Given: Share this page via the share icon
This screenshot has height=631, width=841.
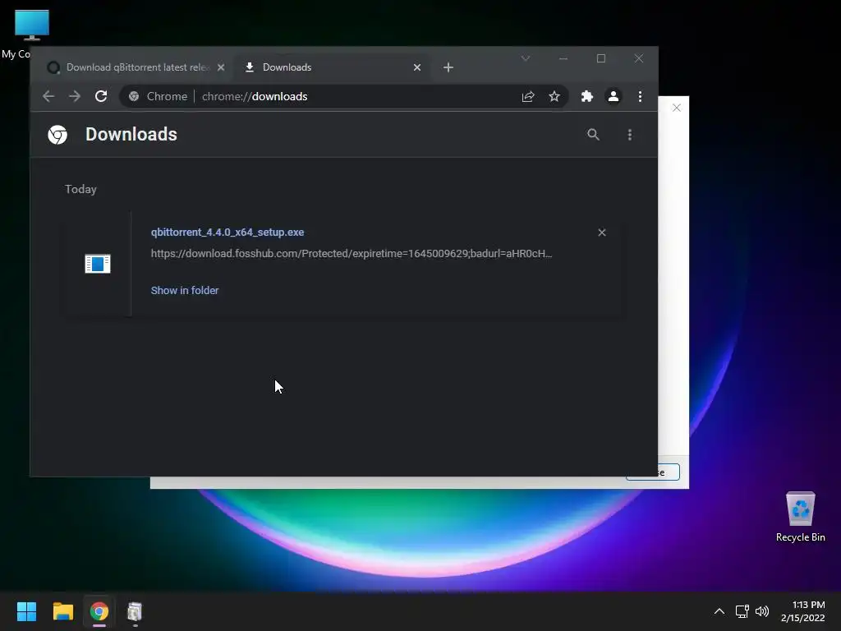Looking at the screenshot, I should point(528,97).
